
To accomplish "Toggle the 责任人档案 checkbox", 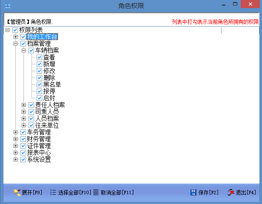I will pos(31,105).
